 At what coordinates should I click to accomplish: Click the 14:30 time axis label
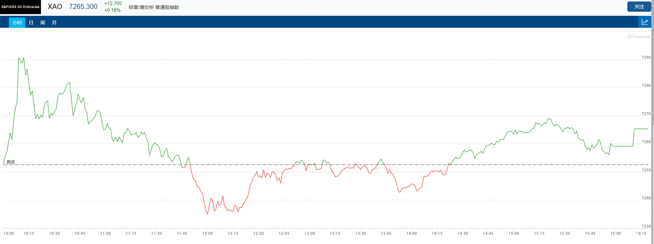(x=463, y=233)
